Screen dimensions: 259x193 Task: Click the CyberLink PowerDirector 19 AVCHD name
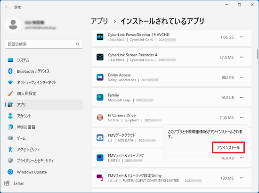click(x=138, y=35)
